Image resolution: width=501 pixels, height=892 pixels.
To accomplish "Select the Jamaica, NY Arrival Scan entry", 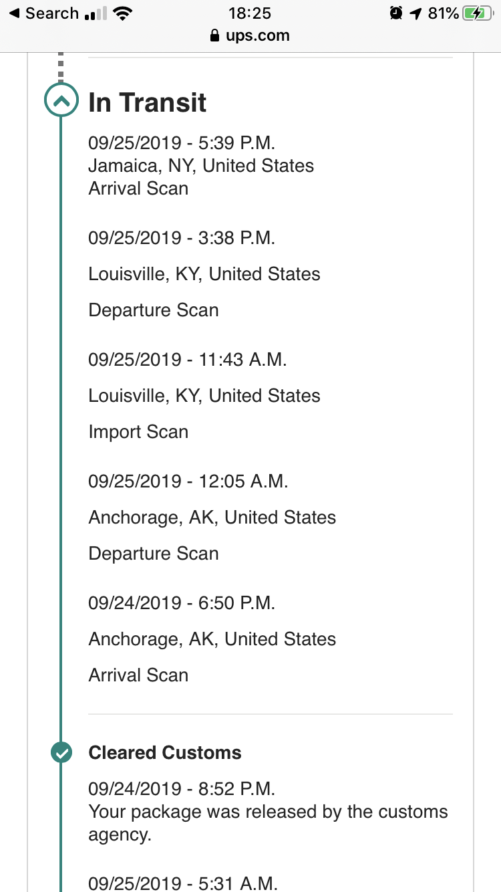I will click(200, 166).
